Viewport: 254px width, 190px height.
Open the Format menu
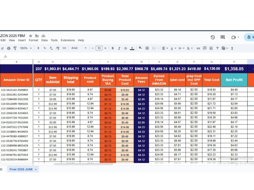tap(34, 40)
